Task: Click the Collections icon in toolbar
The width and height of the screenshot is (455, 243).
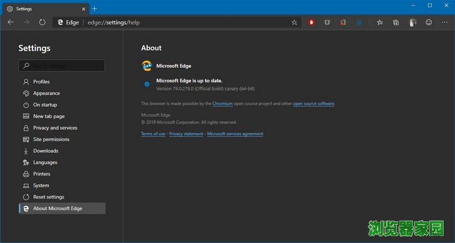Action: click(x=396, y=22)
